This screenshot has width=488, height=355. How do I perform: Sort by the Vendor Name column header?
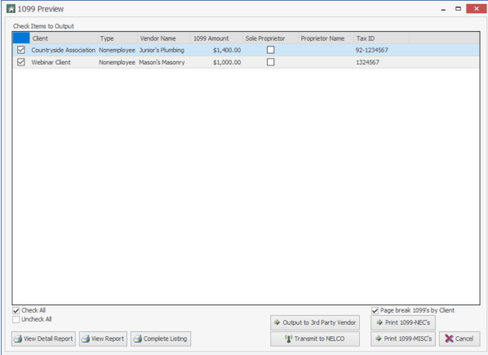click(x=164, y=38)
